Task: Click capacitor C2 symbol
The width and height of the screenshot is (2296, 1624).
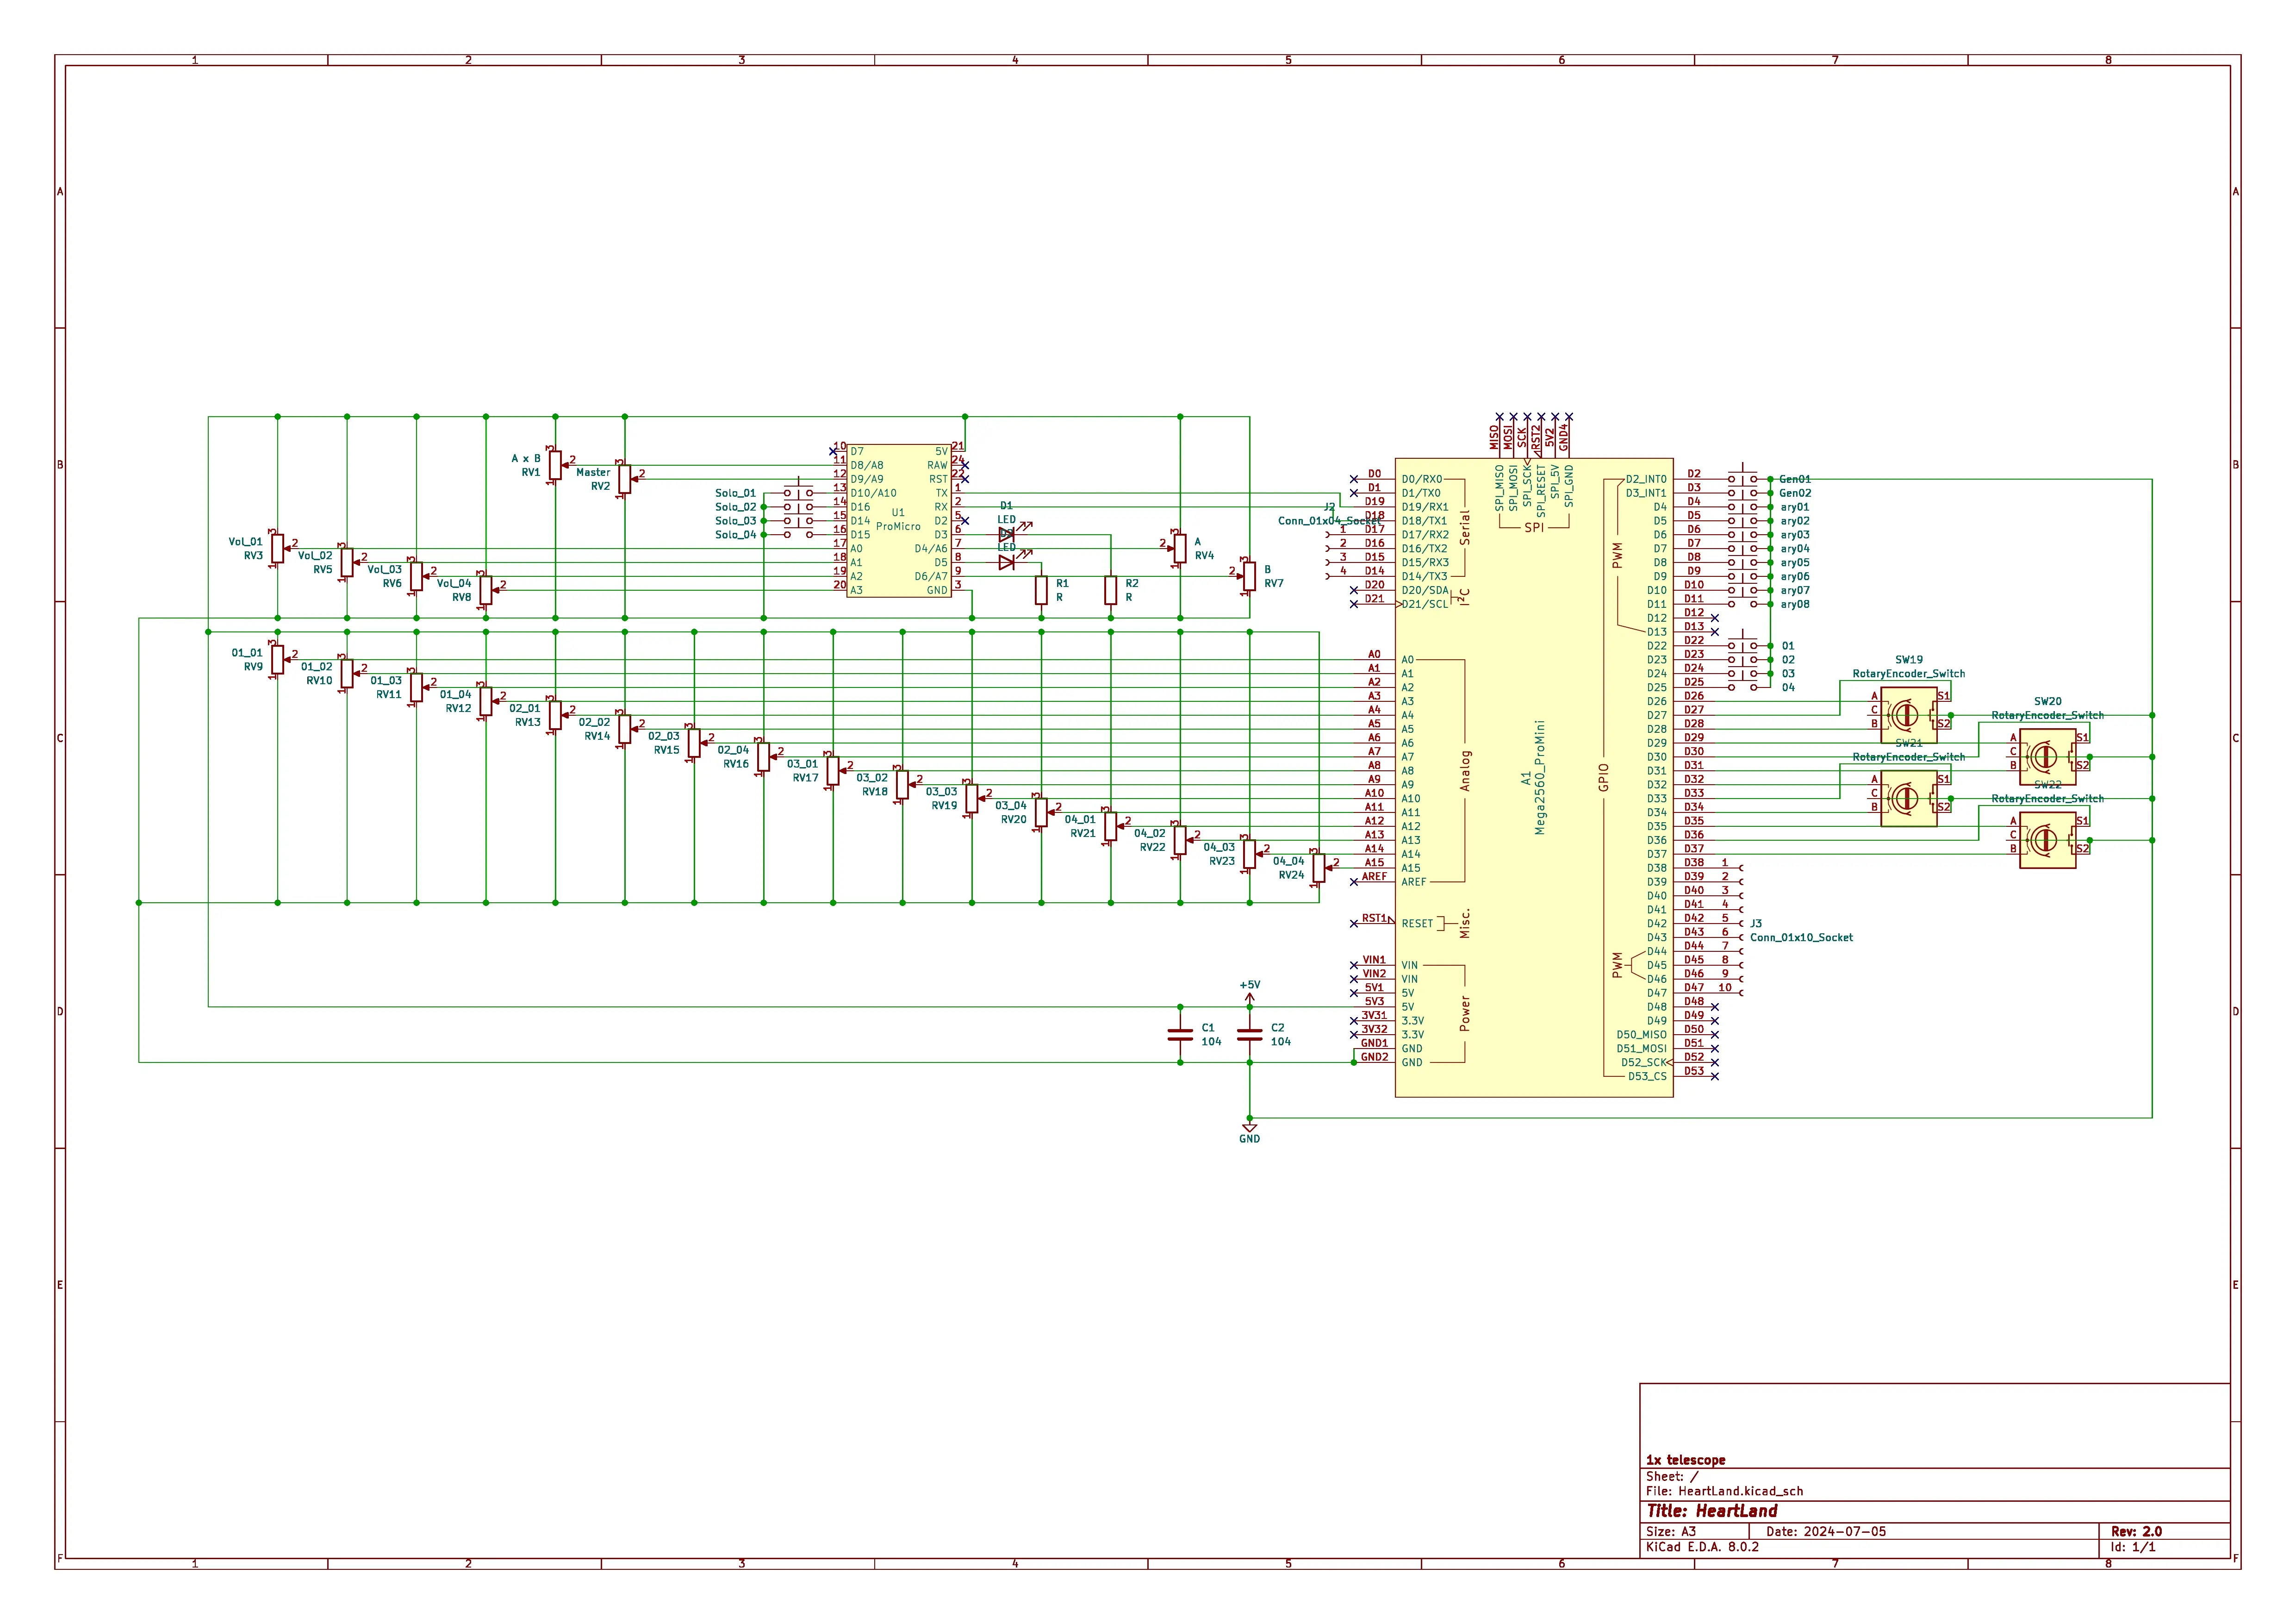Action: [x=1249, y=1034]
